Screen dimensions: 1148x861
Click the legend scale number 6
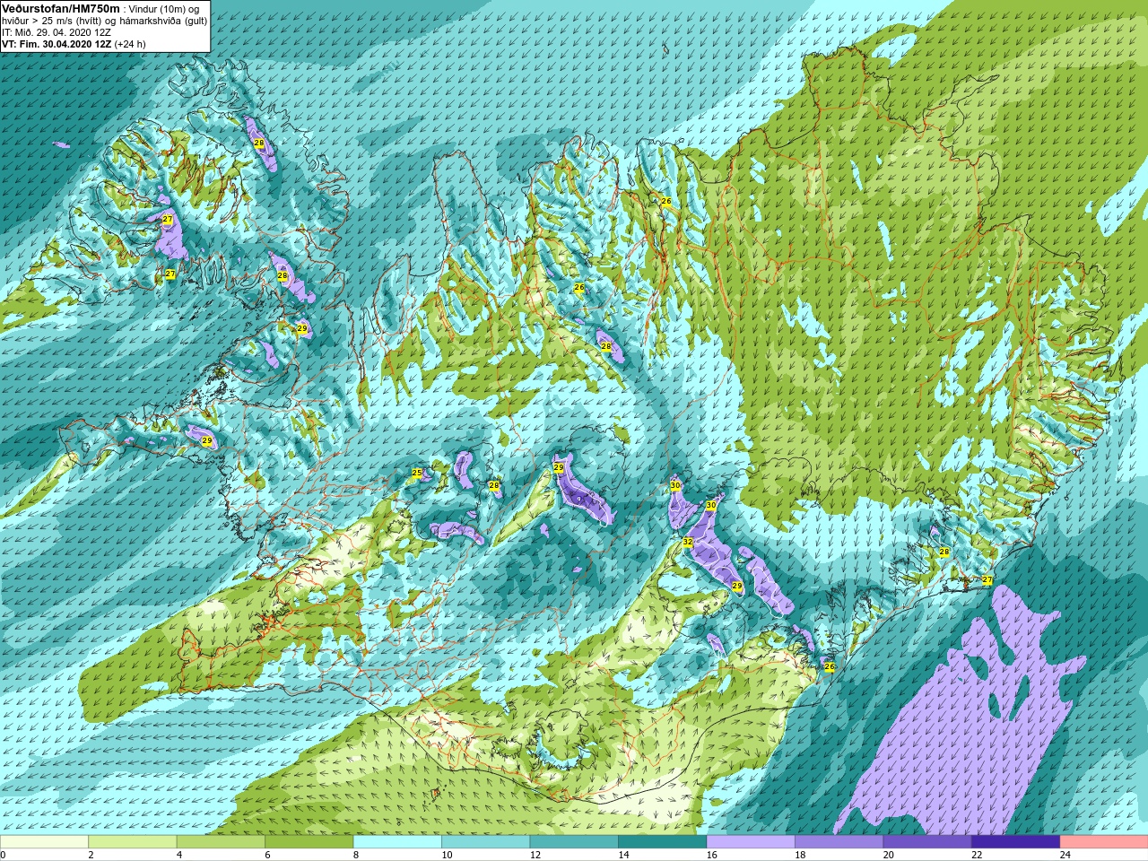267,855
